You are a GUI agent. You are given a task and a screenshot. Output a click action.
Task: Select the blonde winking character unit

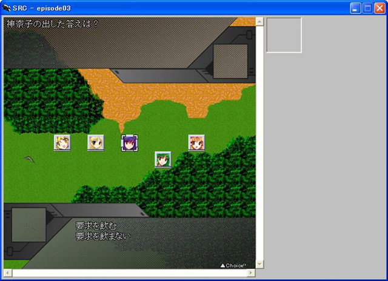tap(62, 142)
